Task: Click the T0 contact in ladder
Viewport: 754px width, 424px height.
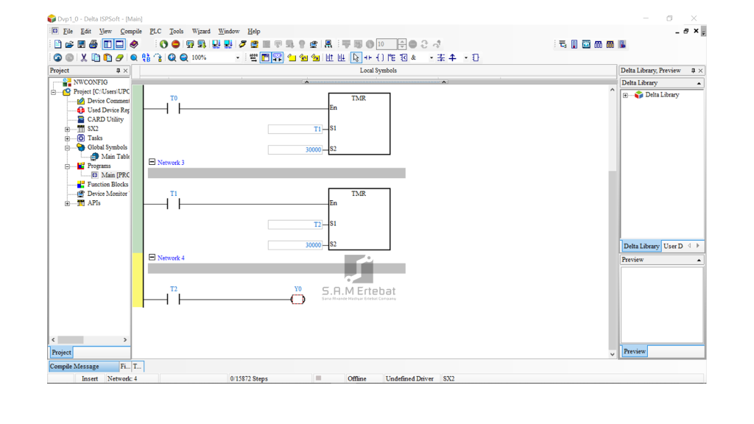Action: [174, 108]
